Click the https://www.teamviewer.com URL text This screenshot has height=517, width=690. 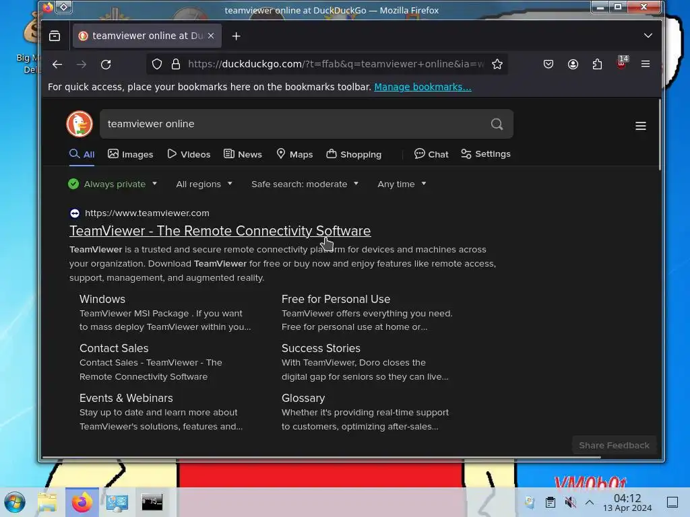coord(147,213)
